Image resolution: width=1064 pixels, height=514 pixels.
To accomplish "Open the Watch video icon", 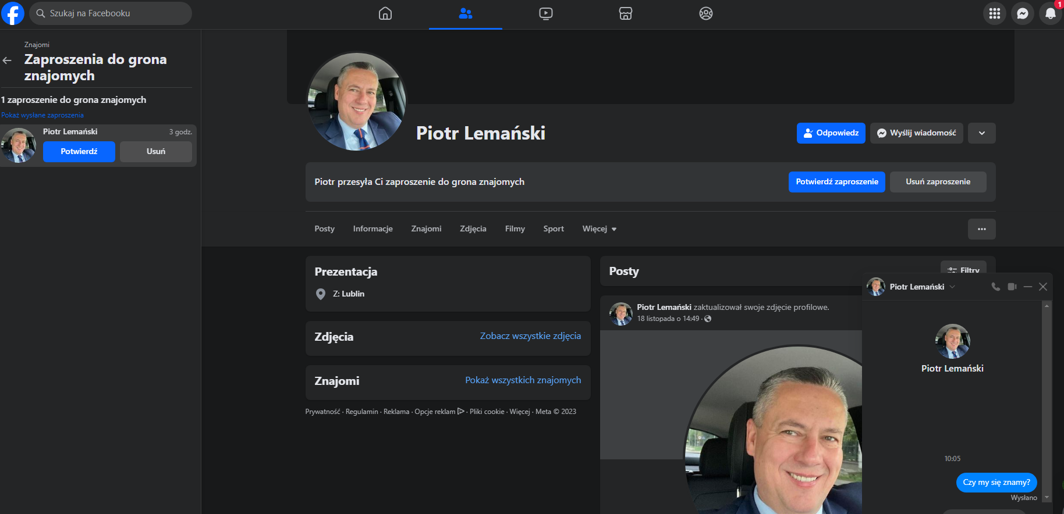I will point(546,13).
